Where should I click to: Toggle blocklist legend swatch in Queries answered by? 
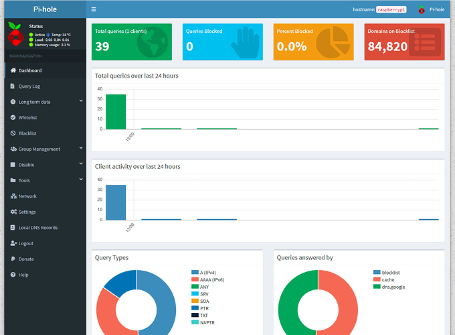tap(377, 272)
